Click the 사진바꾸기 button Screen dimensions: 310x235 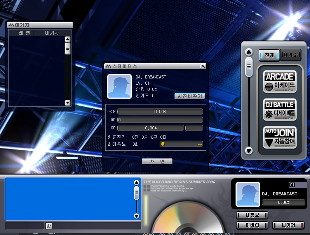pos(190,96)
